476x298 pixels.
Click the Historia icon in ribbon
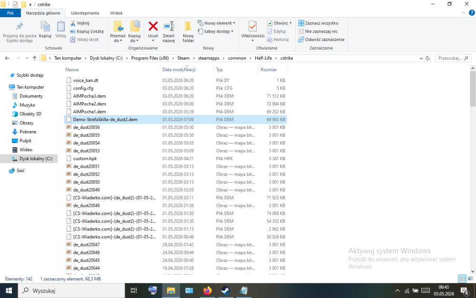pyautogui.click(x=269, y=40)
